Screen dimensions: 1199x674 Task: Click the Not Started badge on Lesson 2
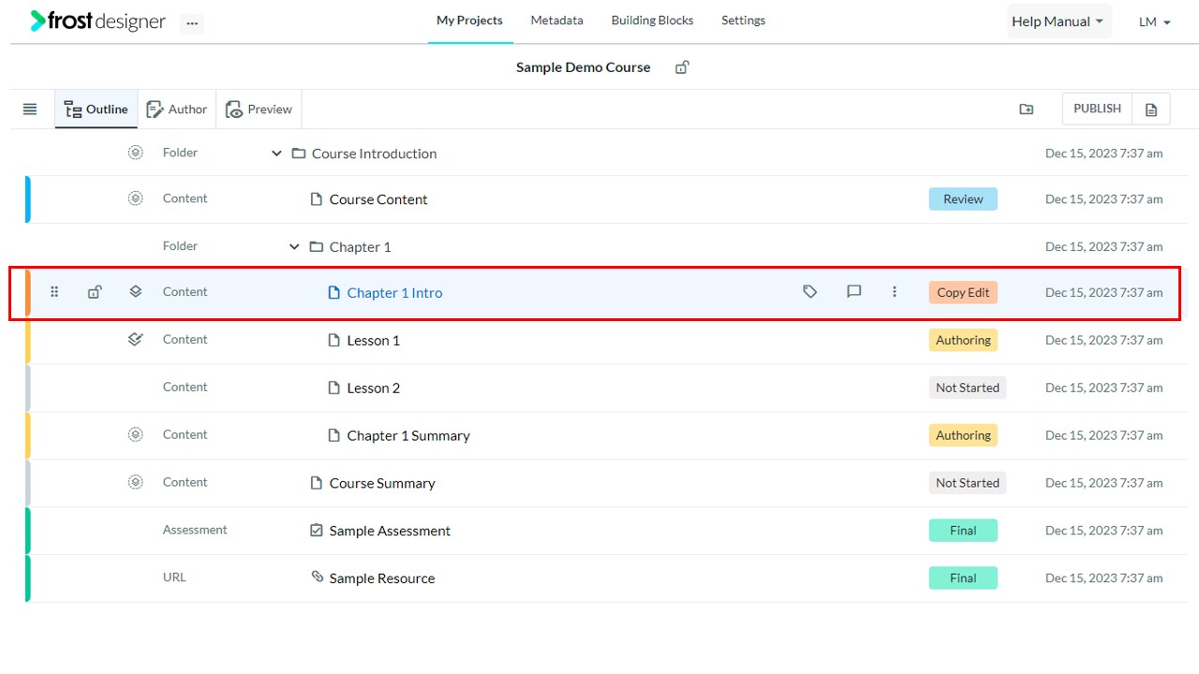click(968, 388)
